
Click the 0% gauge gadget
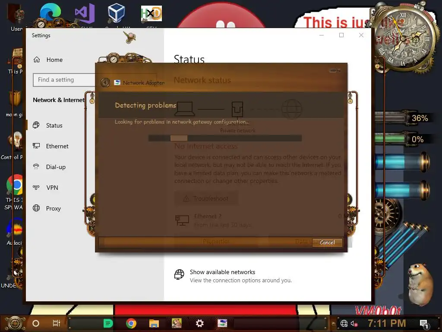tap(403, 139)
